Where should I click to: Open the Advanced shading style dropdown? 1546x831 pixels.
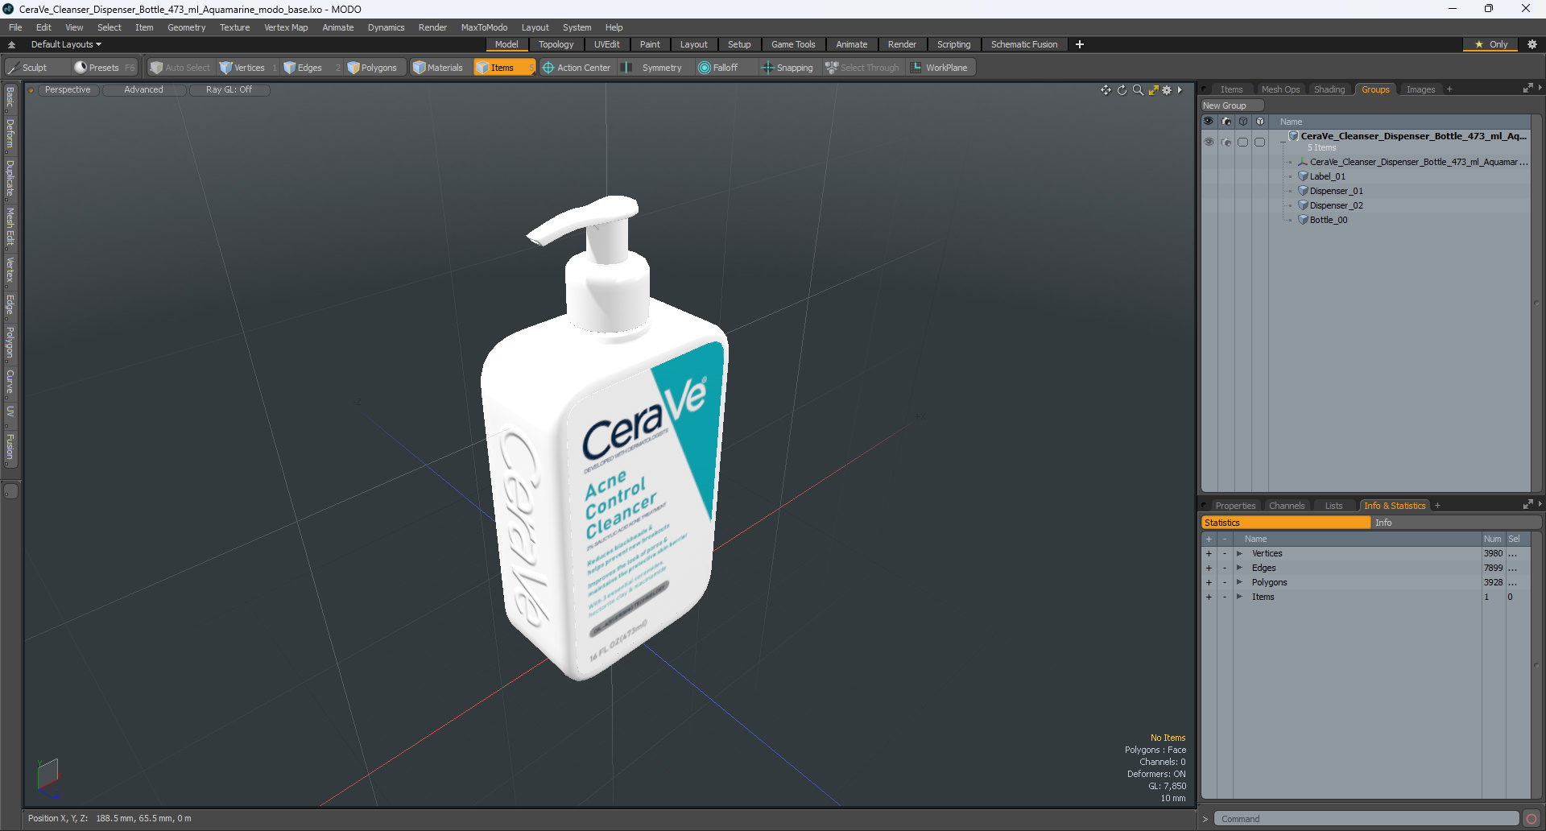tap(143, 90)
